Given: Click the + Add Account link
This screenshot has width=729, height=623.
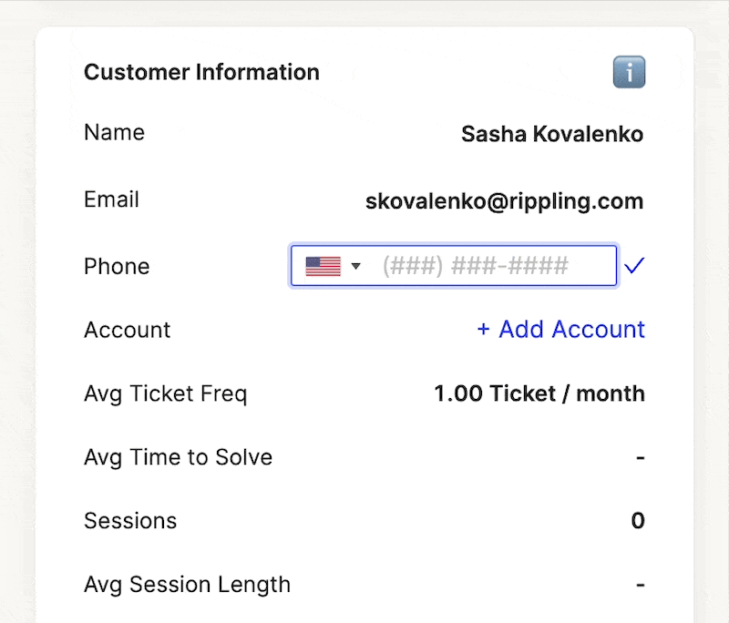Looking at the screenshot, I should tap(560, 330).
